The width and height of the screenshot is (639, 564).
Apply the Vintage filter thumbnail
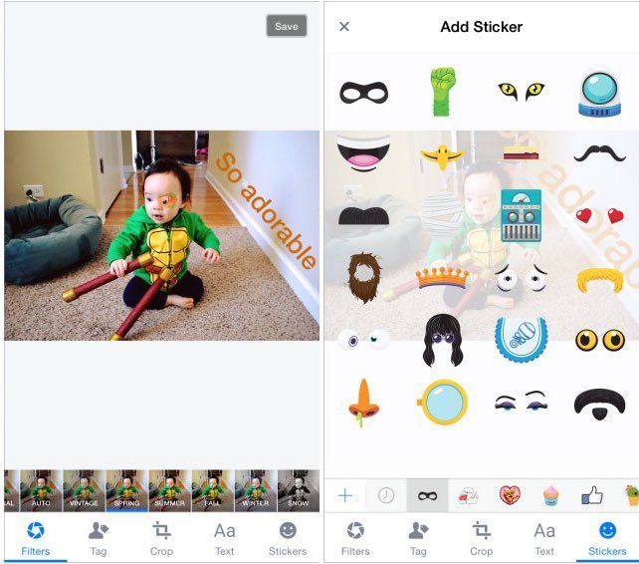click(x=84, y=490)
